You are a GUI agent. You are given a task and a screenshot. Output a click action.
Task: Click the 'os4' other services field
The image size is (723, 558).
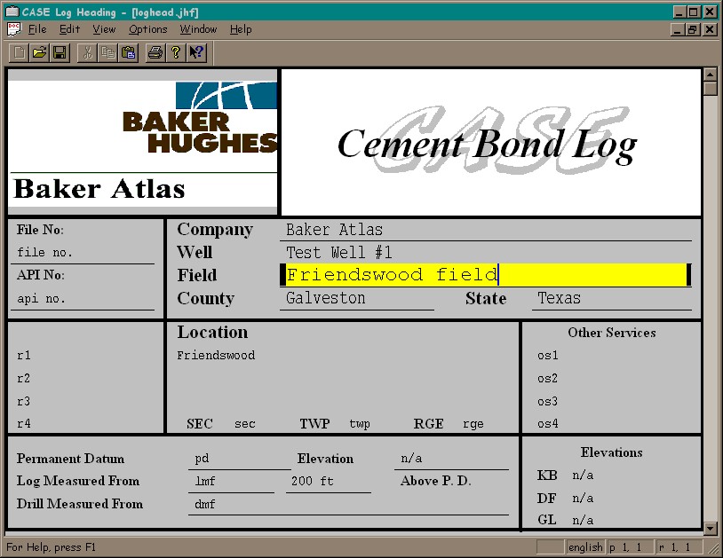tap(547, 423)
